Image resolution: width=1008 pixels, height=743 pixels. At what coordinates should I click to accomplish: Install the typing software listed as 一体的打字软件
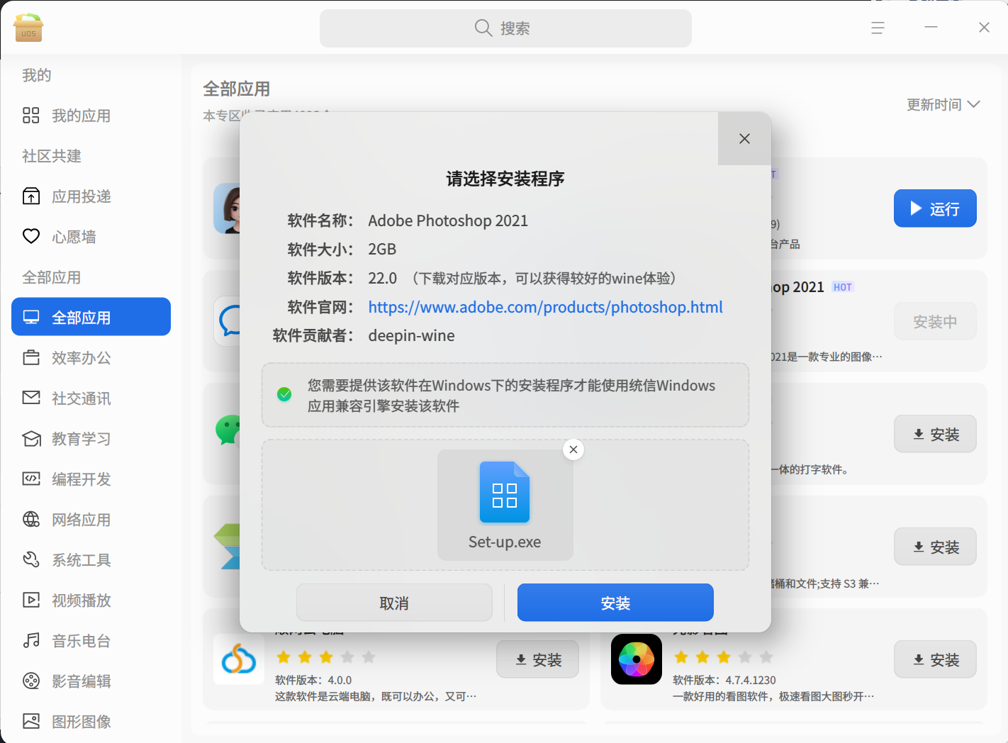click(x=935, y=434)
